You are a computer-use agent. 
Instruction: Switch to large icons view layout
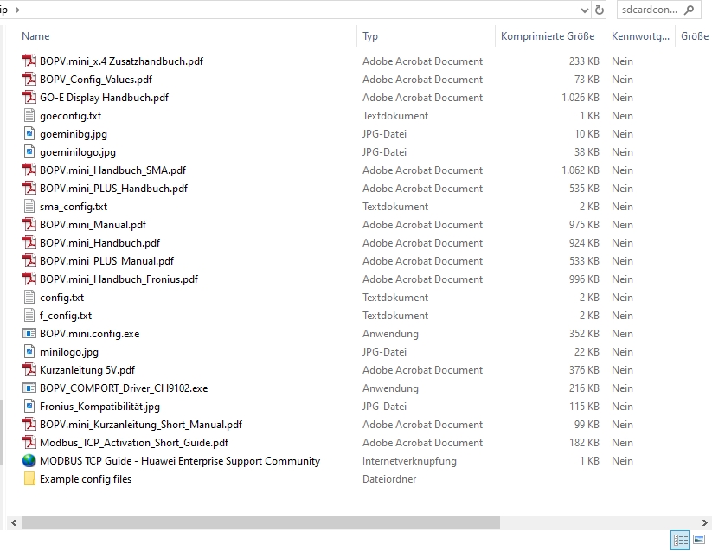coord(698,541)
